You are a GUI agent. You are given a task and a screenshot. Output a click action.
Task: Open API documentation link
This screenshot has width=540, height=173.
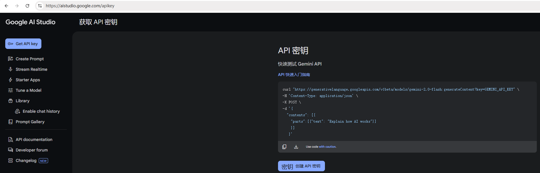pos(34,140)
